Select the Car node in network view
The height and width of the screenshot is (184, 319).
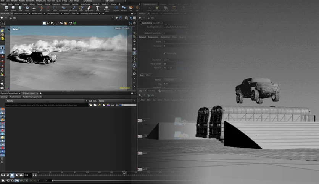point(140,121)
